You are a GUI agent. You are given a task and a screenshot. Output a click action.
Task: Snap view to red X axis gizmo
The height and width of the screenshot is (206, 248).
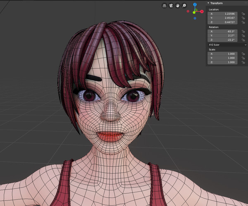[202, 12]
